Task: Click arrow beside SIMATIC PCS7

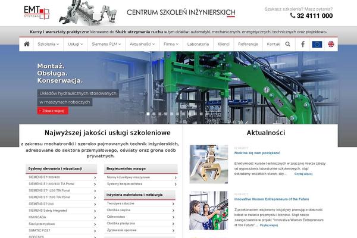Action: click(x=95, y=231)
